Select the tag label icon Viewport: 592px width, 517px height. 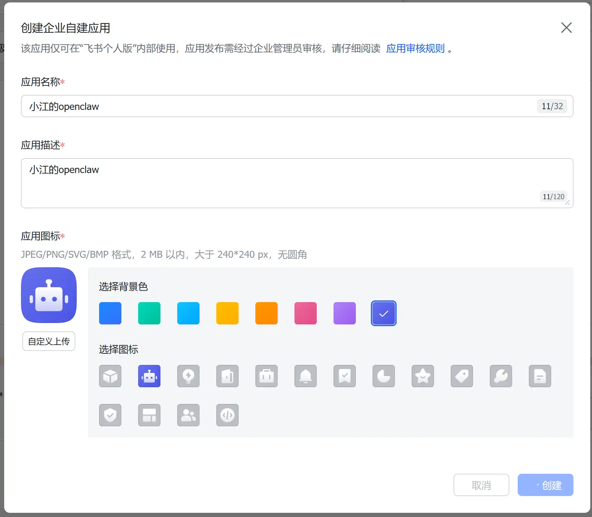pos(462,376)
